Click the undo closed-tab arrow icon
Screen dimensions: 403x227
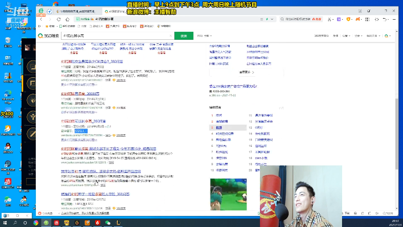click(x=385, y=19)
